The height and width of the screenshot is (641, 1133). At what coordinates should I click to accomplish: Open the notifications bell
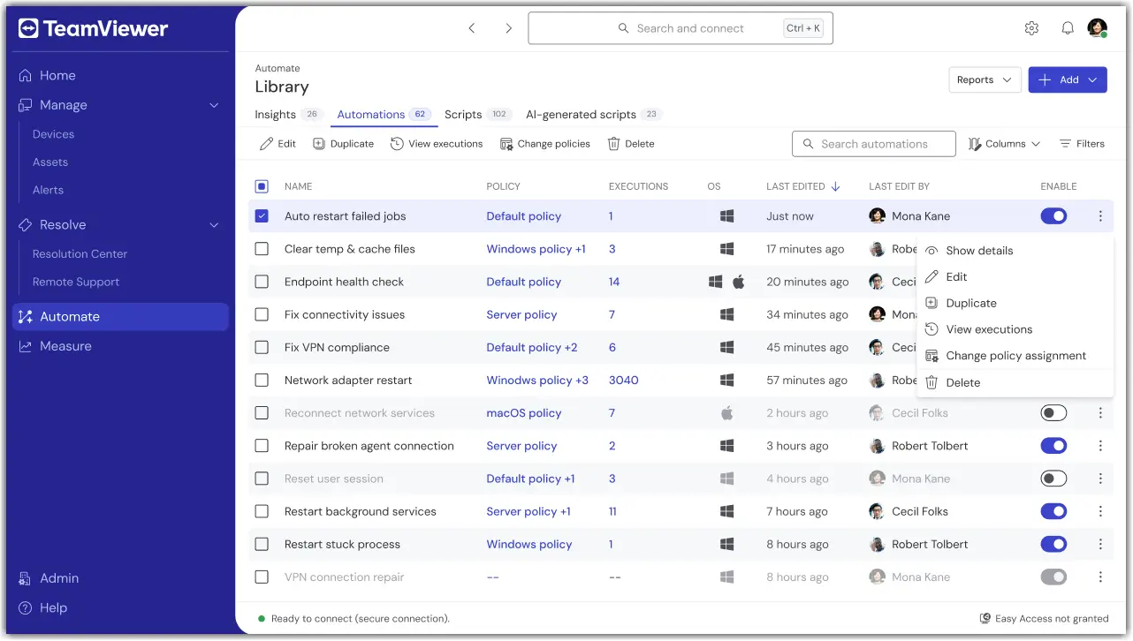(x=1068, y=28)
